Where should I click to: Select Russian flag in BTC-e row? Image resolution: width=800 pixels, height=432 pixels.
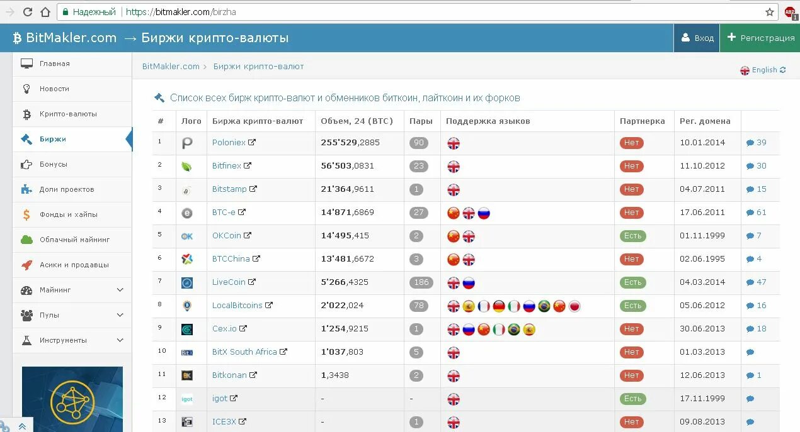coord(484,213)
